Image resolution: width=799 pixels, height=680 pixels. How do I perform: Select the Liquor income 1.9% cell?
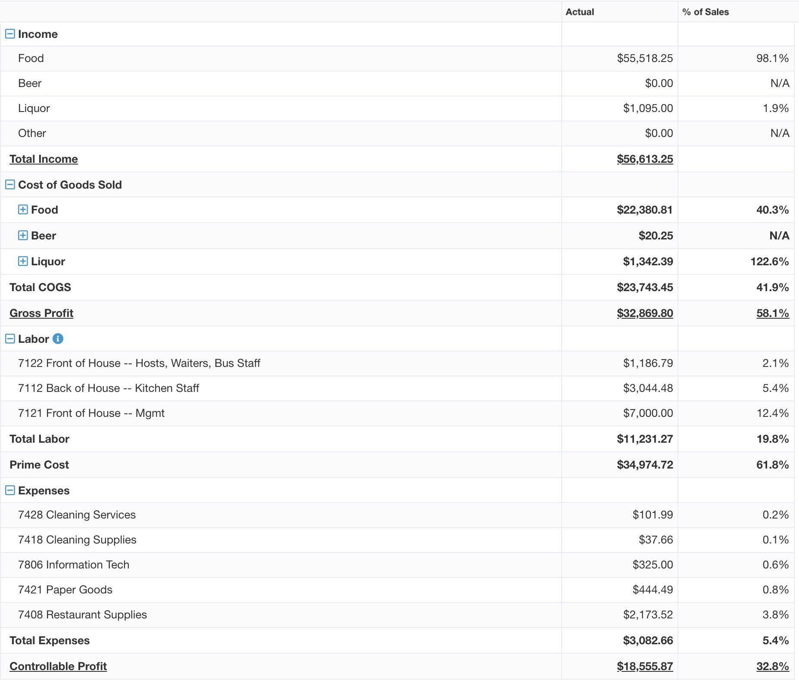(776, 108)
